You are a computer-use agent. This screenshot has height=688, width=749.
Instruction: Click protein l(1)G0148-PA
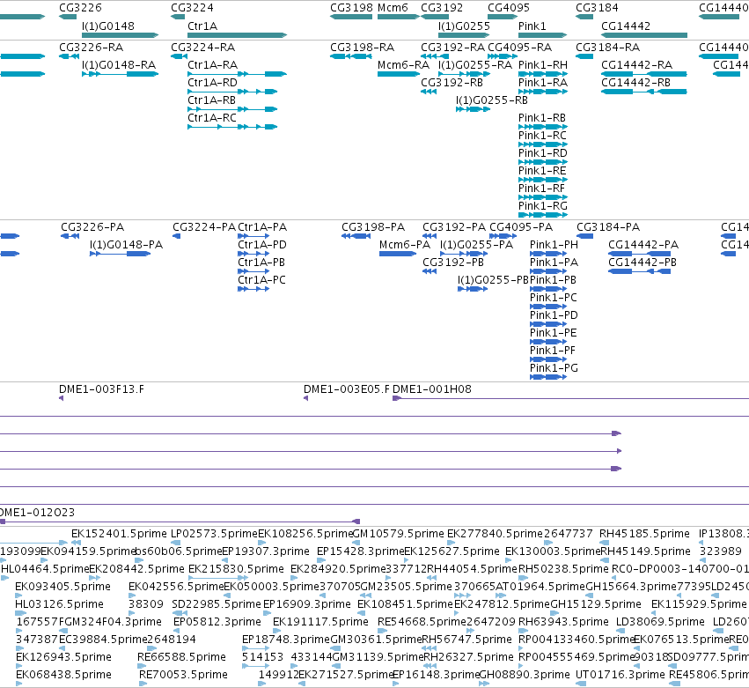(126, 244)
